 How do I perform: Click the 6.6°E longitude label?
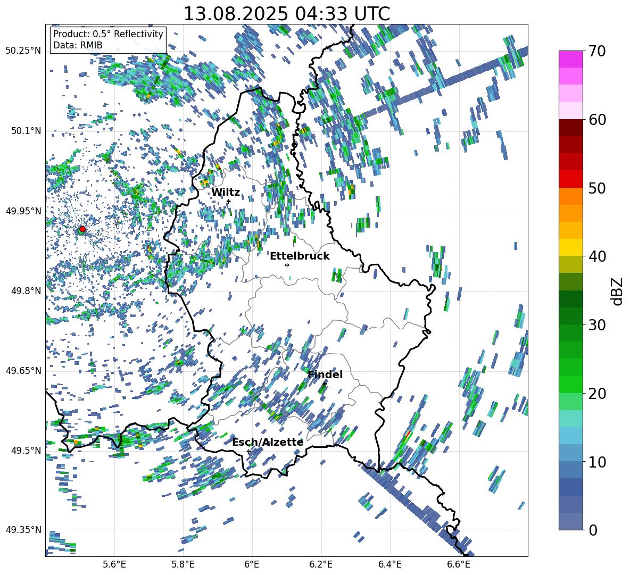(x=459, y=564)
